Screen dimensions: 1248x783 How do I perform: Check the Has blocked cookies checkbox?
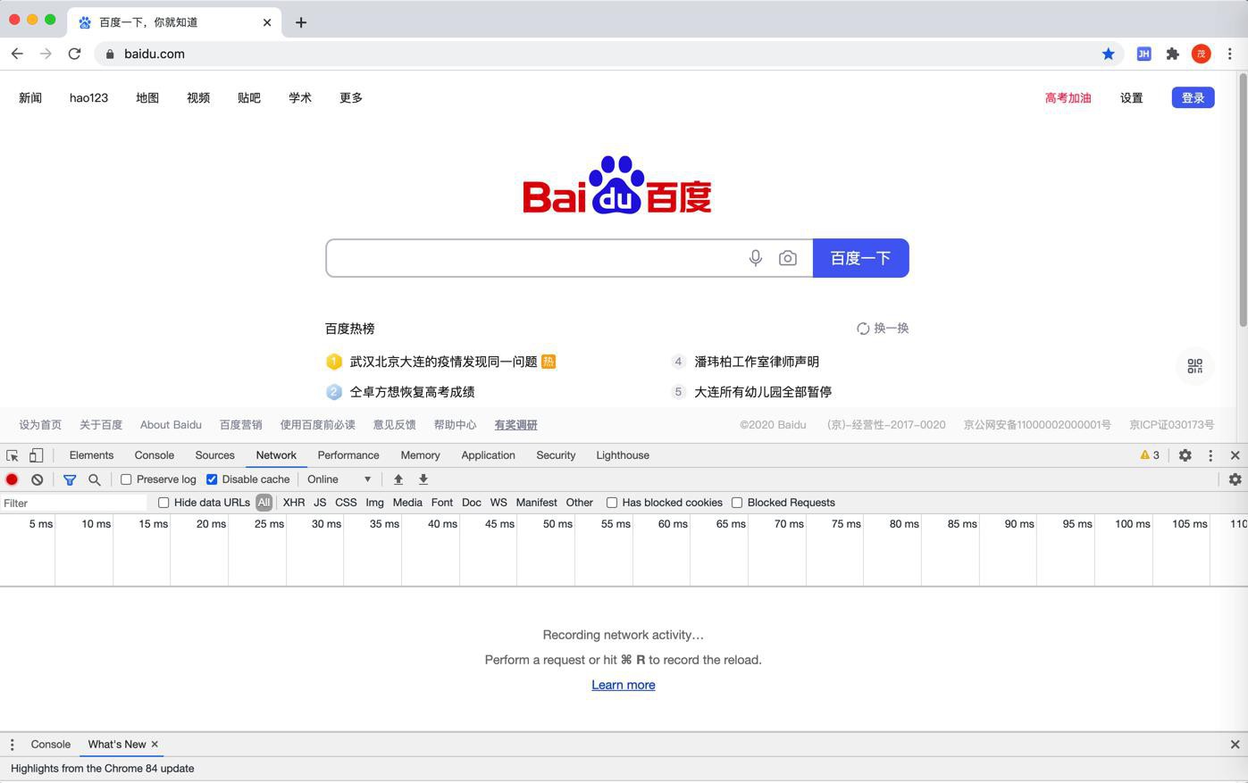[612, 503]
